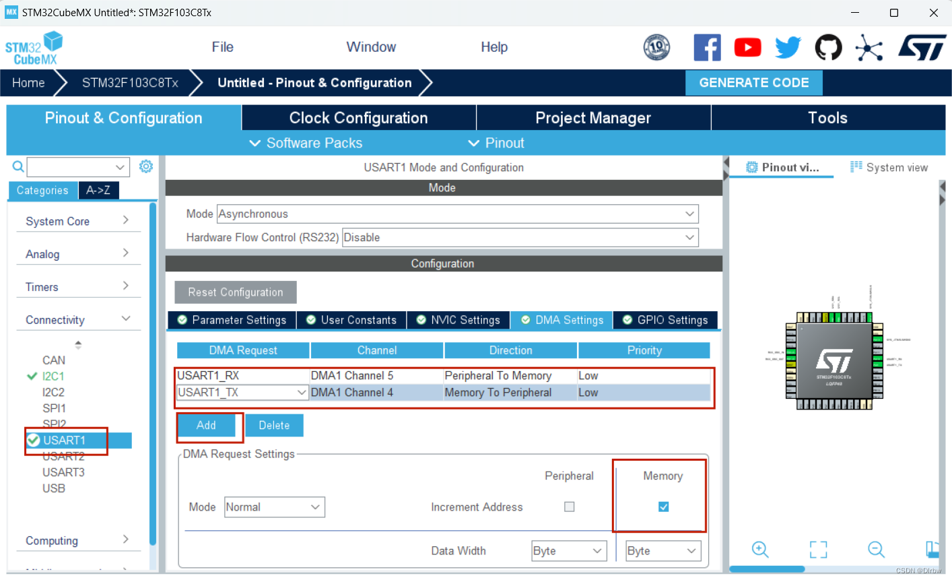
Task: Switch to Project Manager tab
Action: click(x=593, y=117)
